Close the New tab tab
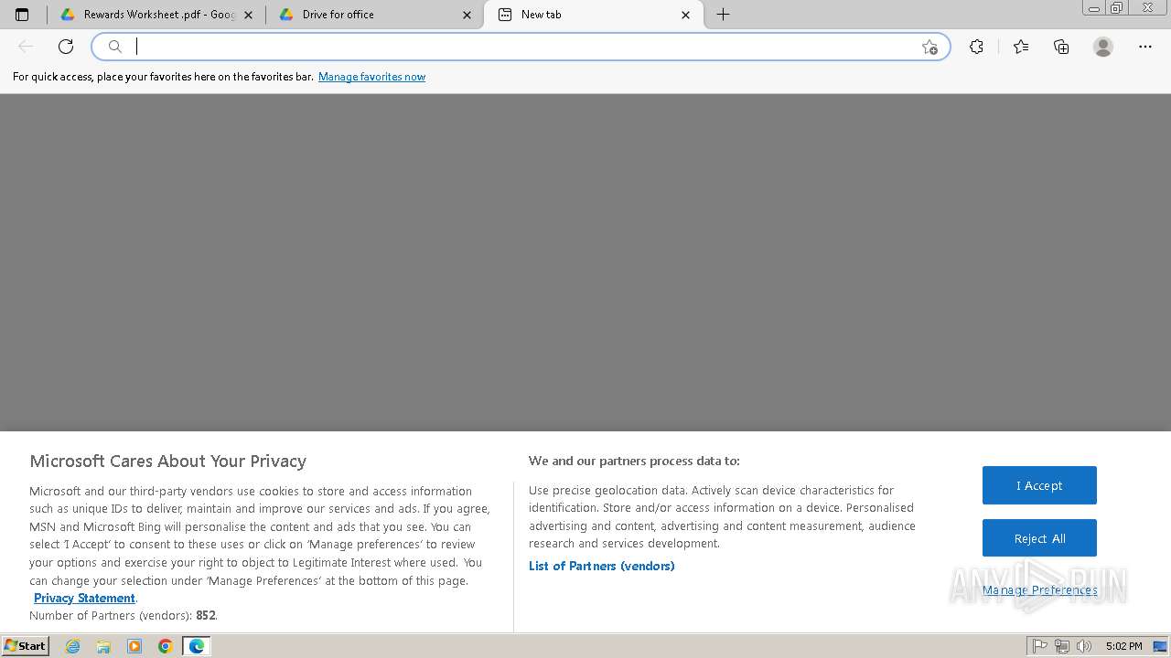The height and width of the screenshot is (658, 1171). click(x=685, y=15)
